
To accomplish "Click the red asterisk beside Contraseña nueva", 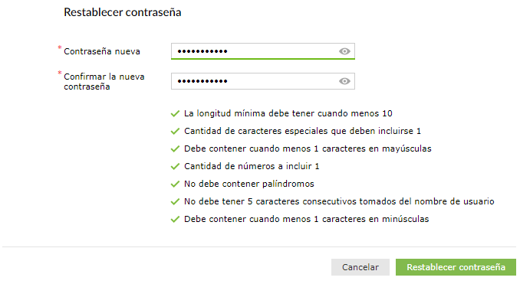I will click(60, 47).
